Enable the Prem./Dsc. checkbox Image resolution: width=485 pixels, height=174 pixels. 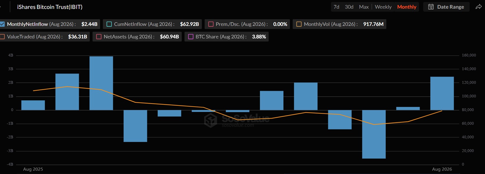pyautogui.click(x=211, y=24)
